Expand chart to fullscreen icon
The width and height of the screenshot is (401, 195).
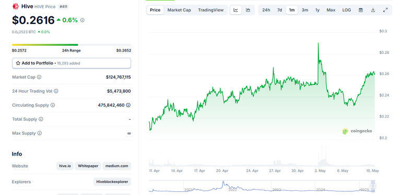pyautogui.click(x=385, y=10)
